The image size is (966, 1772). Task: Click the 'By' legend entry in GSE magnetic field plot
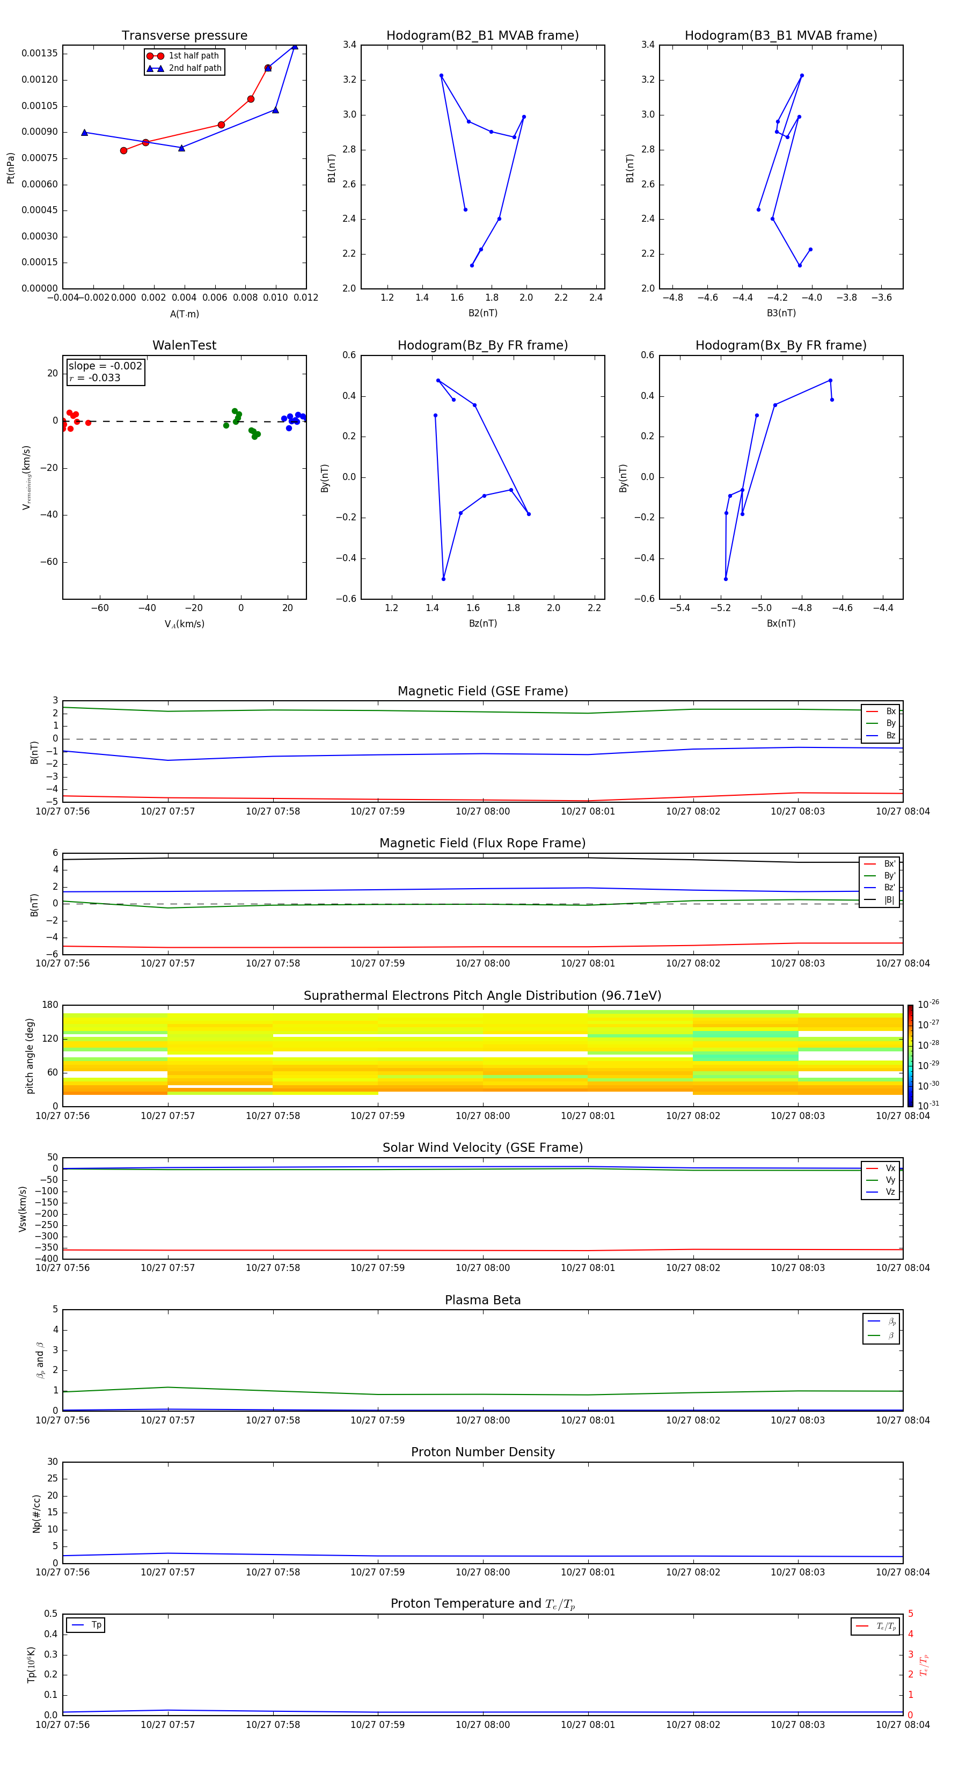pos(881,723)
